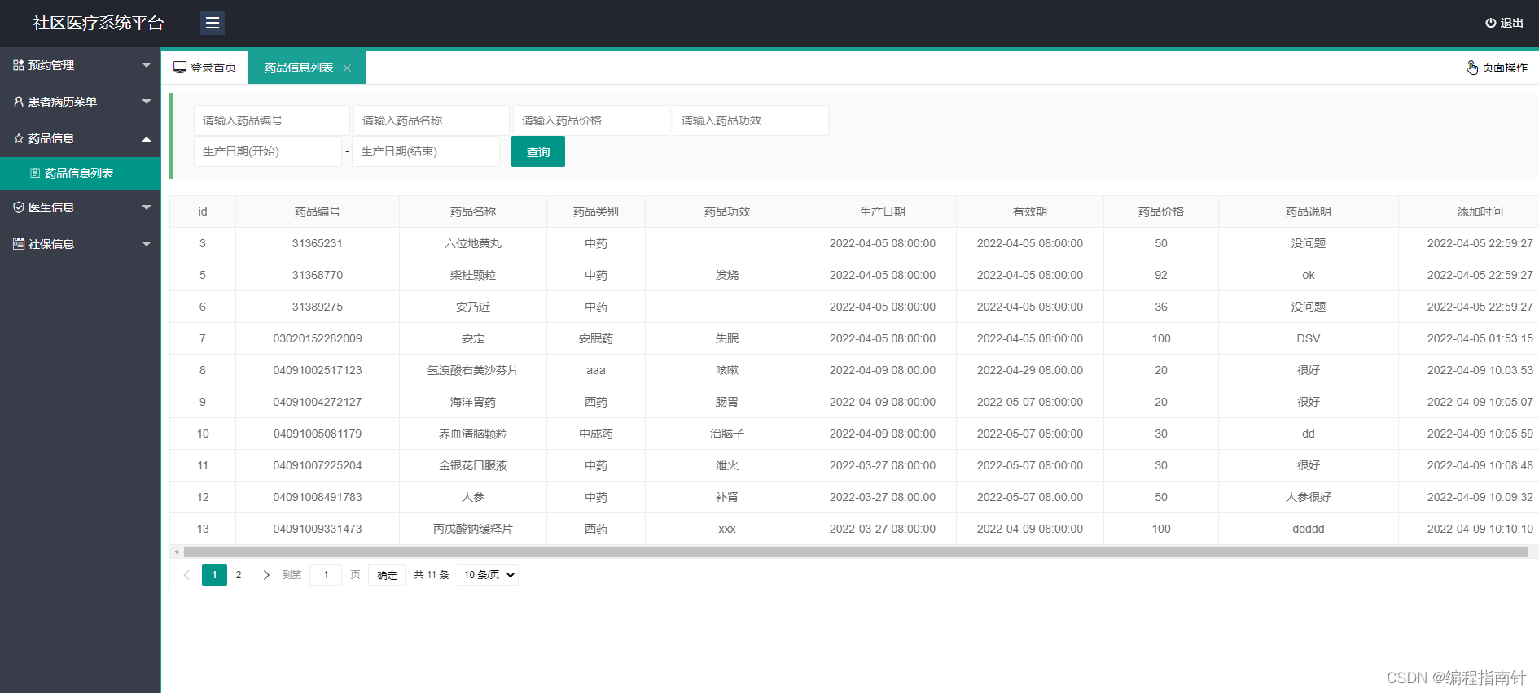
Task: Toggle the sidebar hamburger menu icon
Action: click(213, 23)
